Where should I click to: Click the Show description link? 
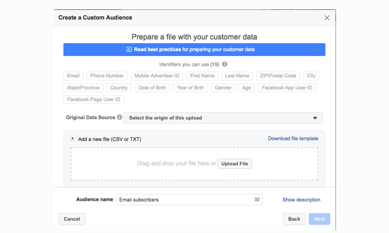point(301,200)
